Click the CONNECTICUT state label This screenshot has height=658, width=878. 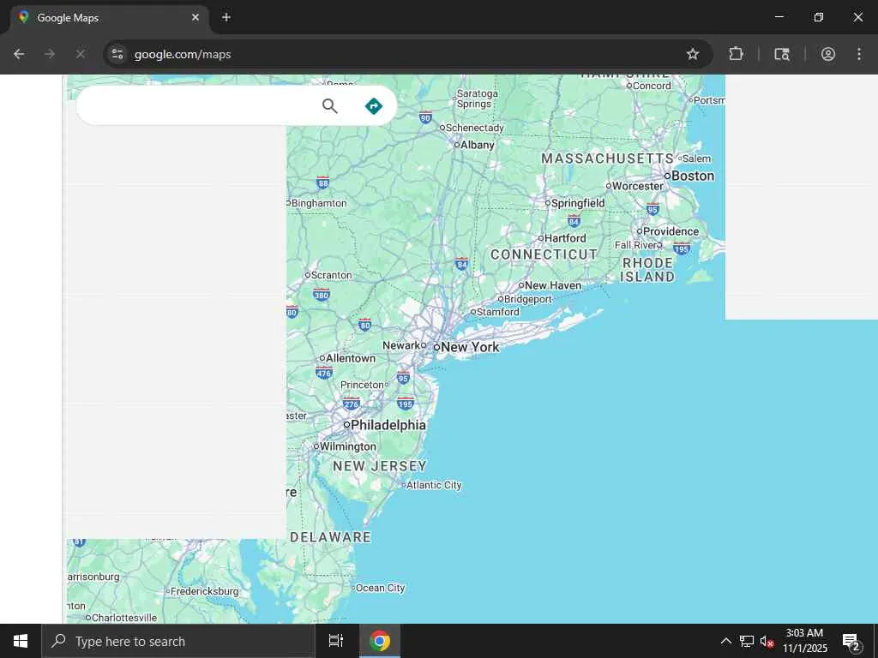click(544, 254)
